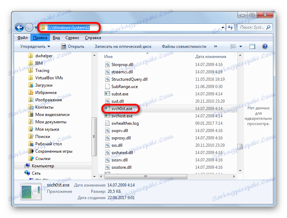The height and width of the screenshot is (218, 287).
Task: Open the Файл menu
Action: click(x=22, y=38)
